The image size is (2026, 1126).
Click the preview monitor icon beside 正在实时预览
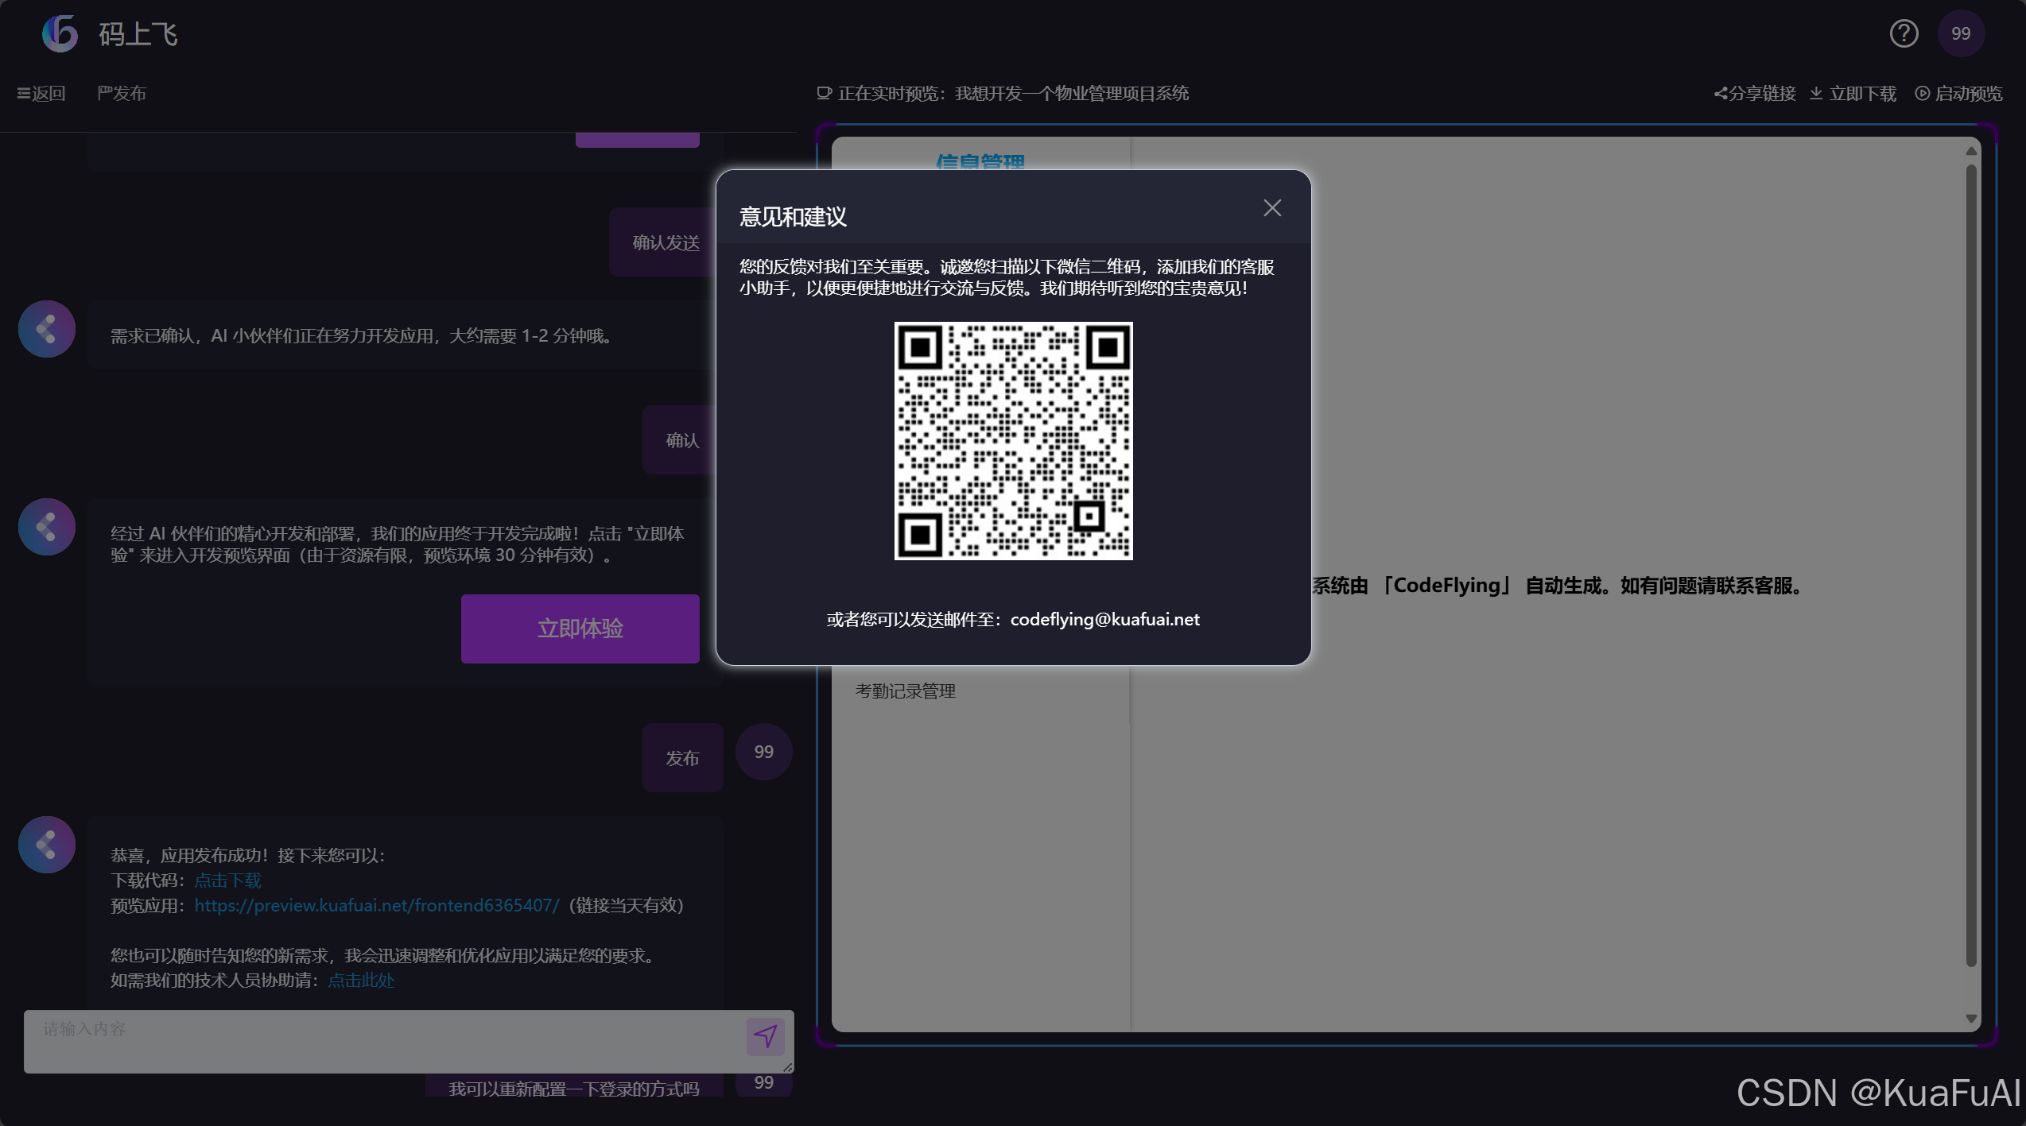pos(824,93)
